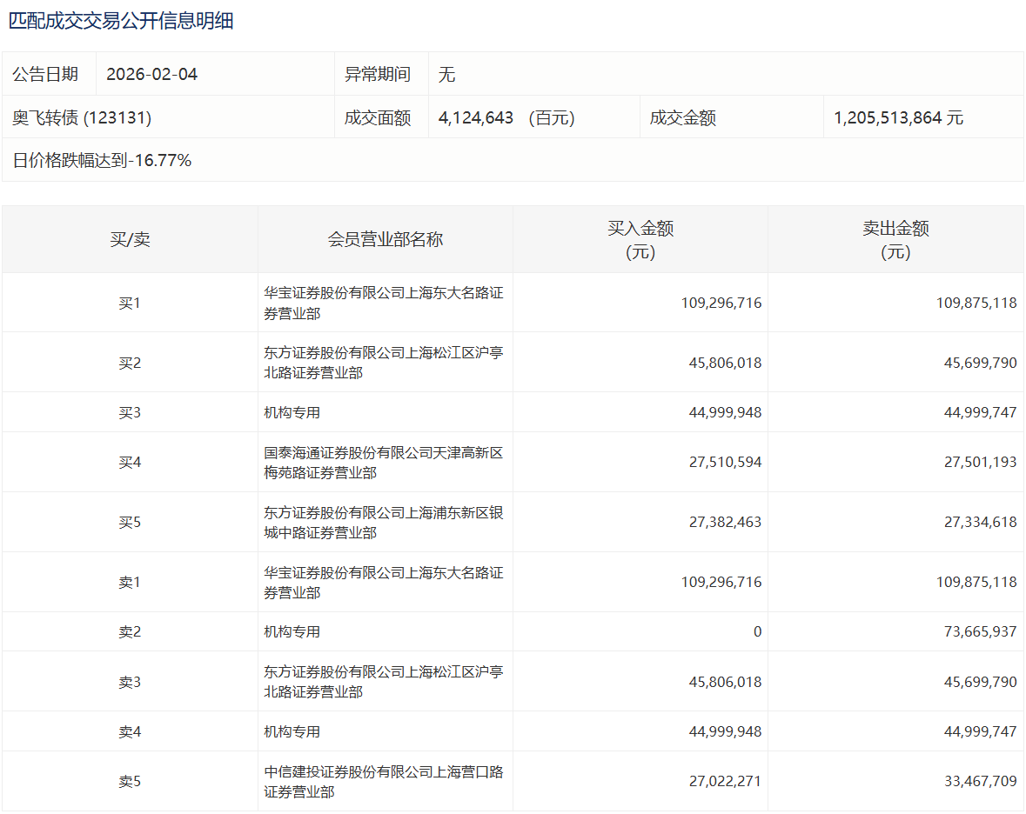
Task: Open 中信建投证券 上海营口路 branch name
Action: click(x=383, y=781)
